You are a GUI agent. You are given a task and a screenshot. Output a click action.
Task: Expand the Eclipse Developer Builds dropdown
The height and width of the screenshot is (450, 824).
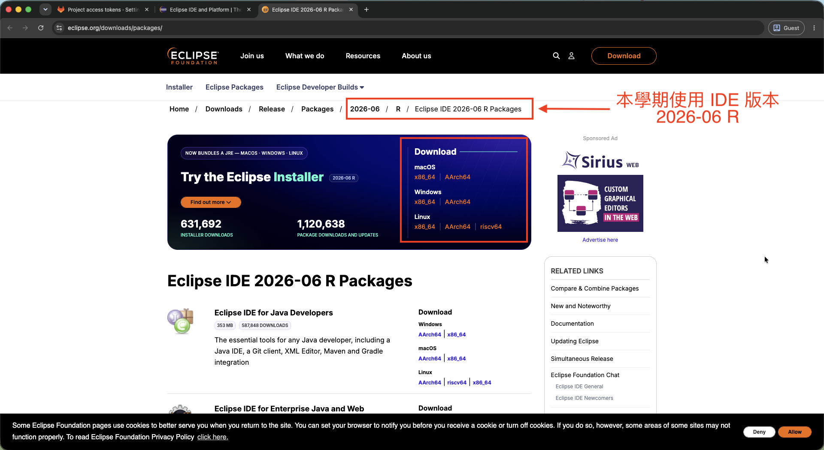pyautogui.click(x=320, y=87)
